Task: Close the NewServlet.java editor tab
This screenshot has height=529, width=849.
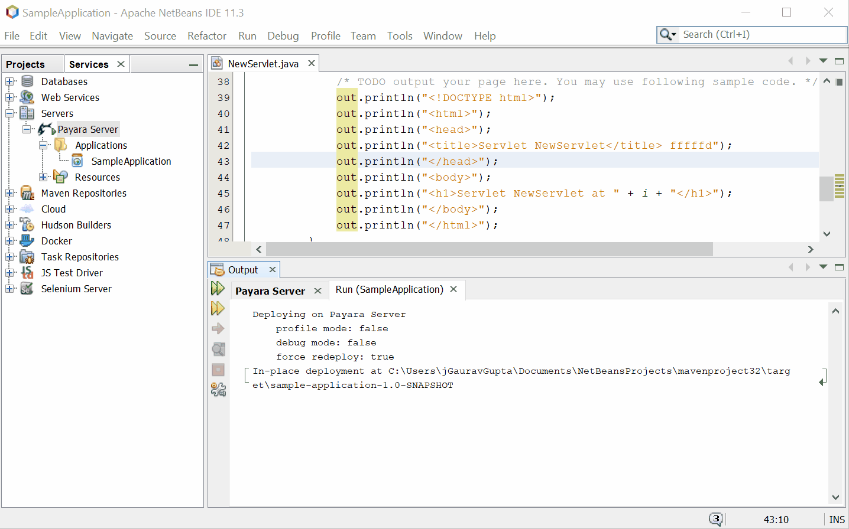Action: [x=312, y=63]
